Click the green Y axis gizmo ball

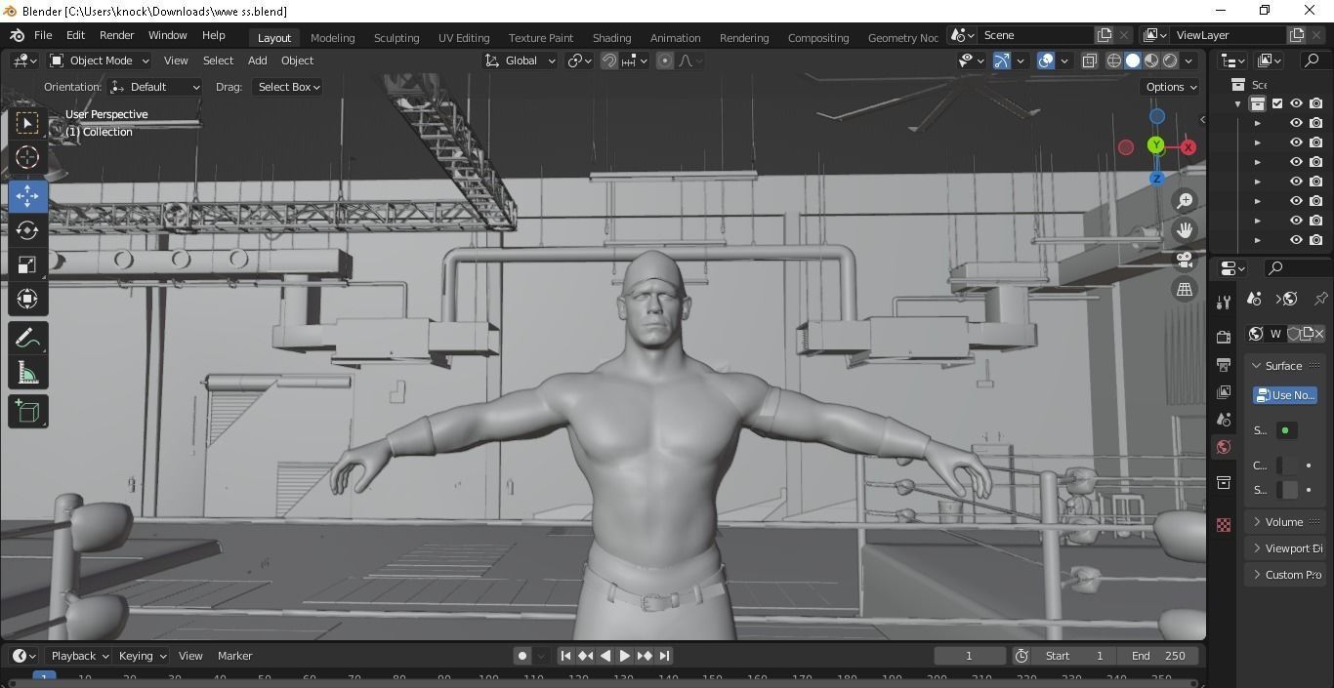click(x=1156, y=145)
